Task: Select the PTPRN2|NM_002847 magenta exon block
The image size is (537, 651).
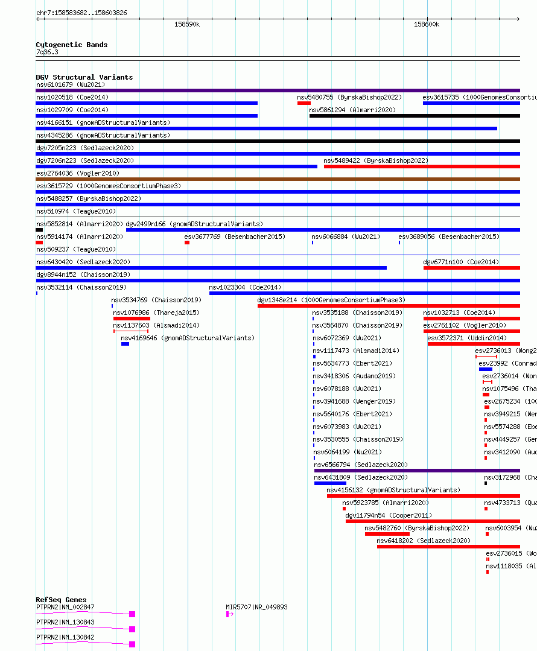Action: click(x=132, y=614)
